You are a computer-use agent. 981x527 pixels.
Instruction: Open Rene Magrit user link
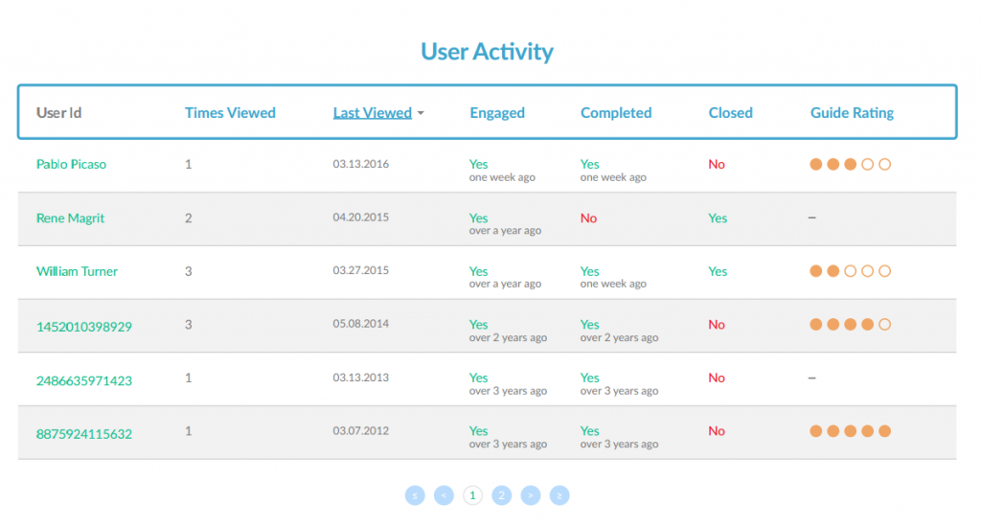click(70, 218)
